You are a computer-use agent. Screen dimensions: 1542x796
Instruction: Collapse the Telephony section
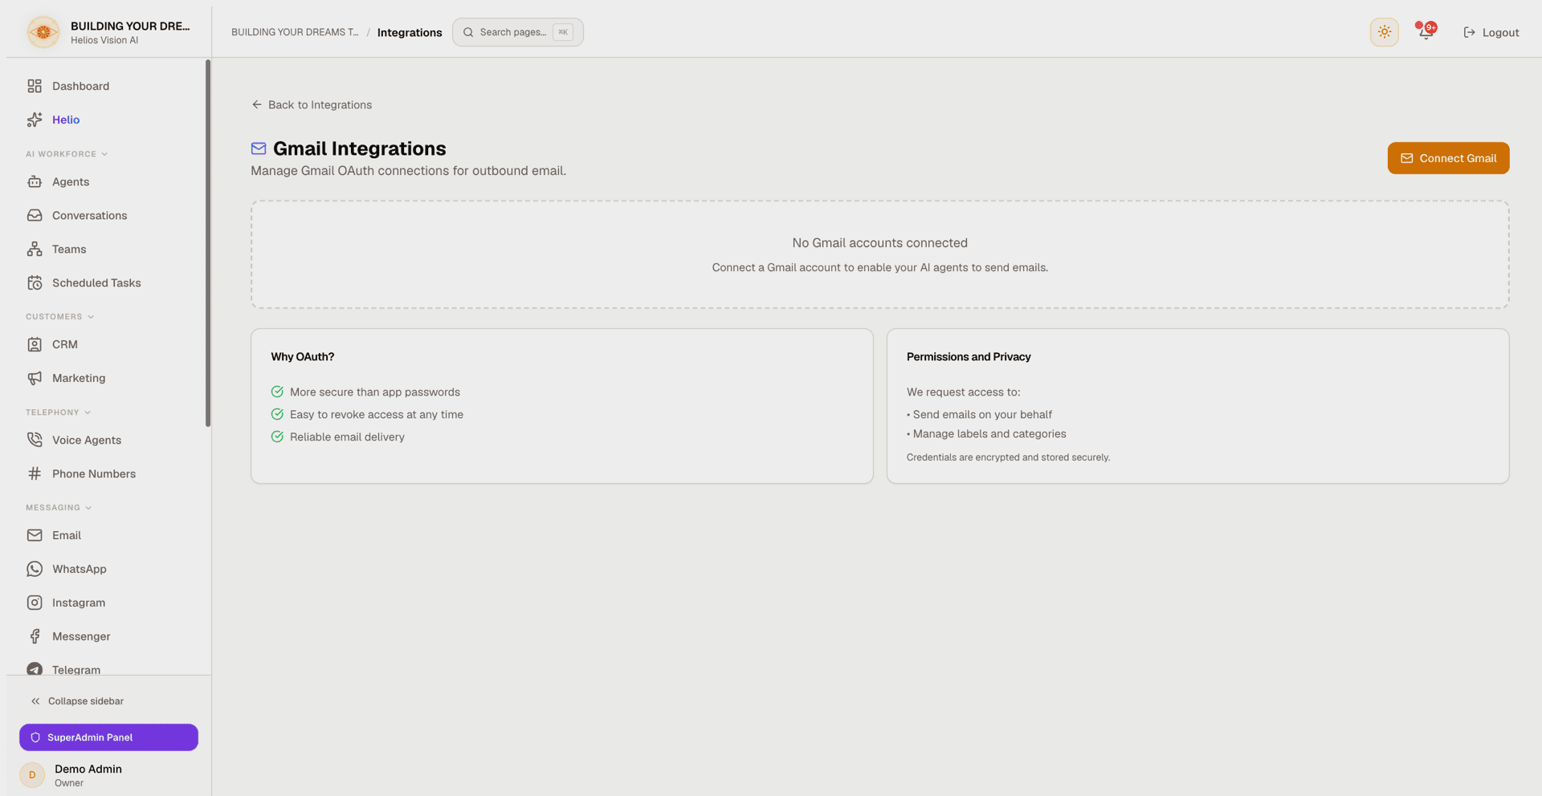[59, 412]
